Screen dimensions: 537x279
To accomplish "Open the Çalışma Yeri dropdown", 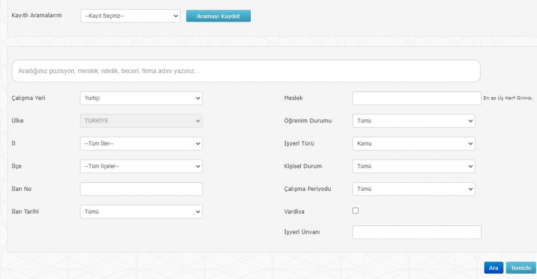I will coord(141,98).
